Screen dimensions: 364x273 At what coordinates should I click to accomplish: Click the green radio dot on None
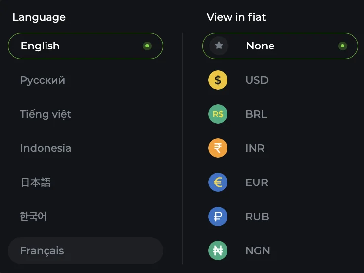click(x=343, y=46)
